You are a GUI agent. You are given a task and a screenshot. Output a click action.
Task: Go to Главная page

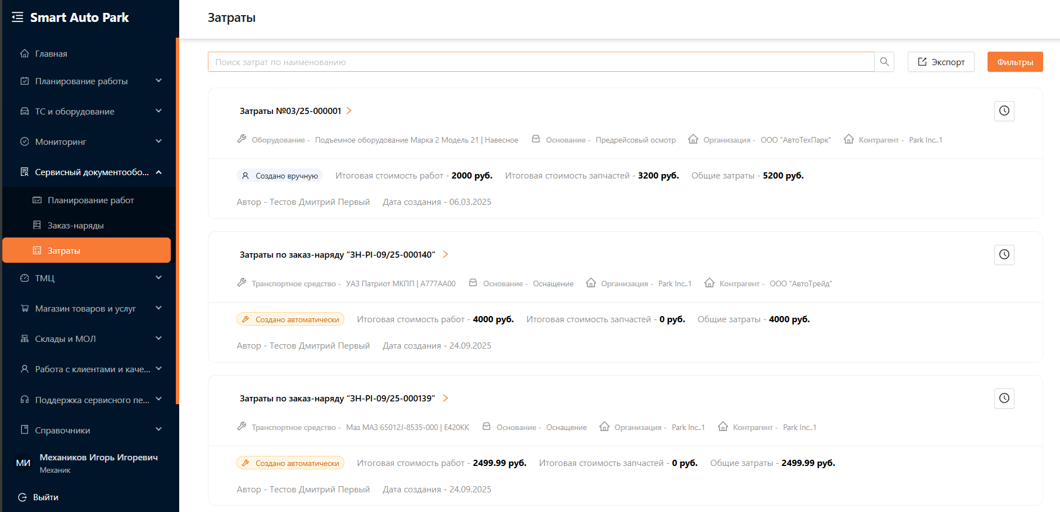(x=51, y=54)
